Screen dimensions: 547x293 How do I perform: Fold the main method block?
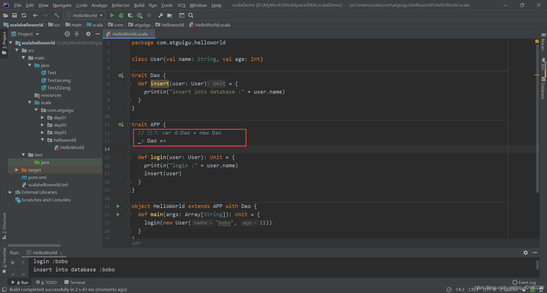[129, 214]
